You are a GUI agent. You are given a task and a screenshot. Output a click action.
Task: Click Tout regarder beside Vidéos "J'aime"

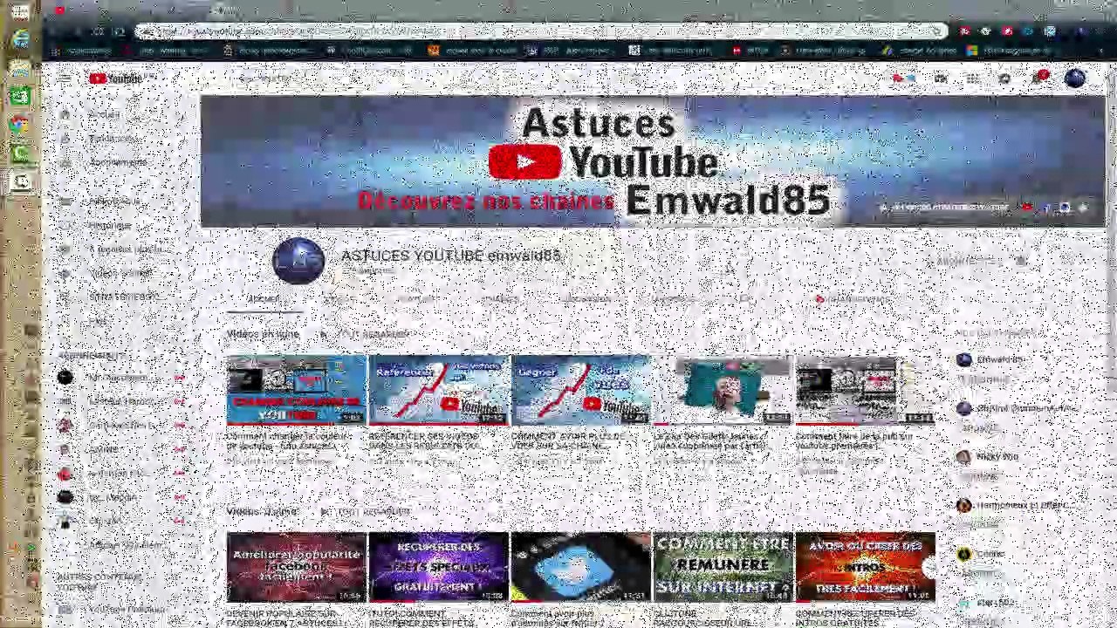[365, 511]
